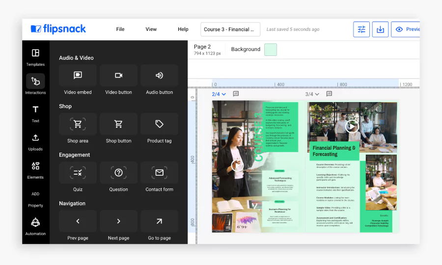
Task: Select the Financial Planning & Forecasting heading
Action: pos(334,151)
